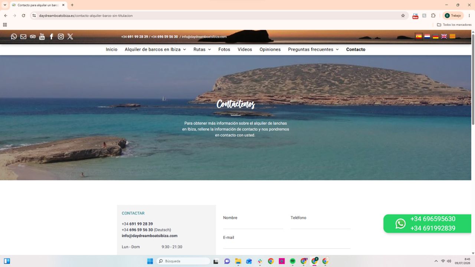Viewport: 475px width, 267px height.
Task: Open Outlook from the taskbar
Action: pyautogui.click(x=249, y=261)
